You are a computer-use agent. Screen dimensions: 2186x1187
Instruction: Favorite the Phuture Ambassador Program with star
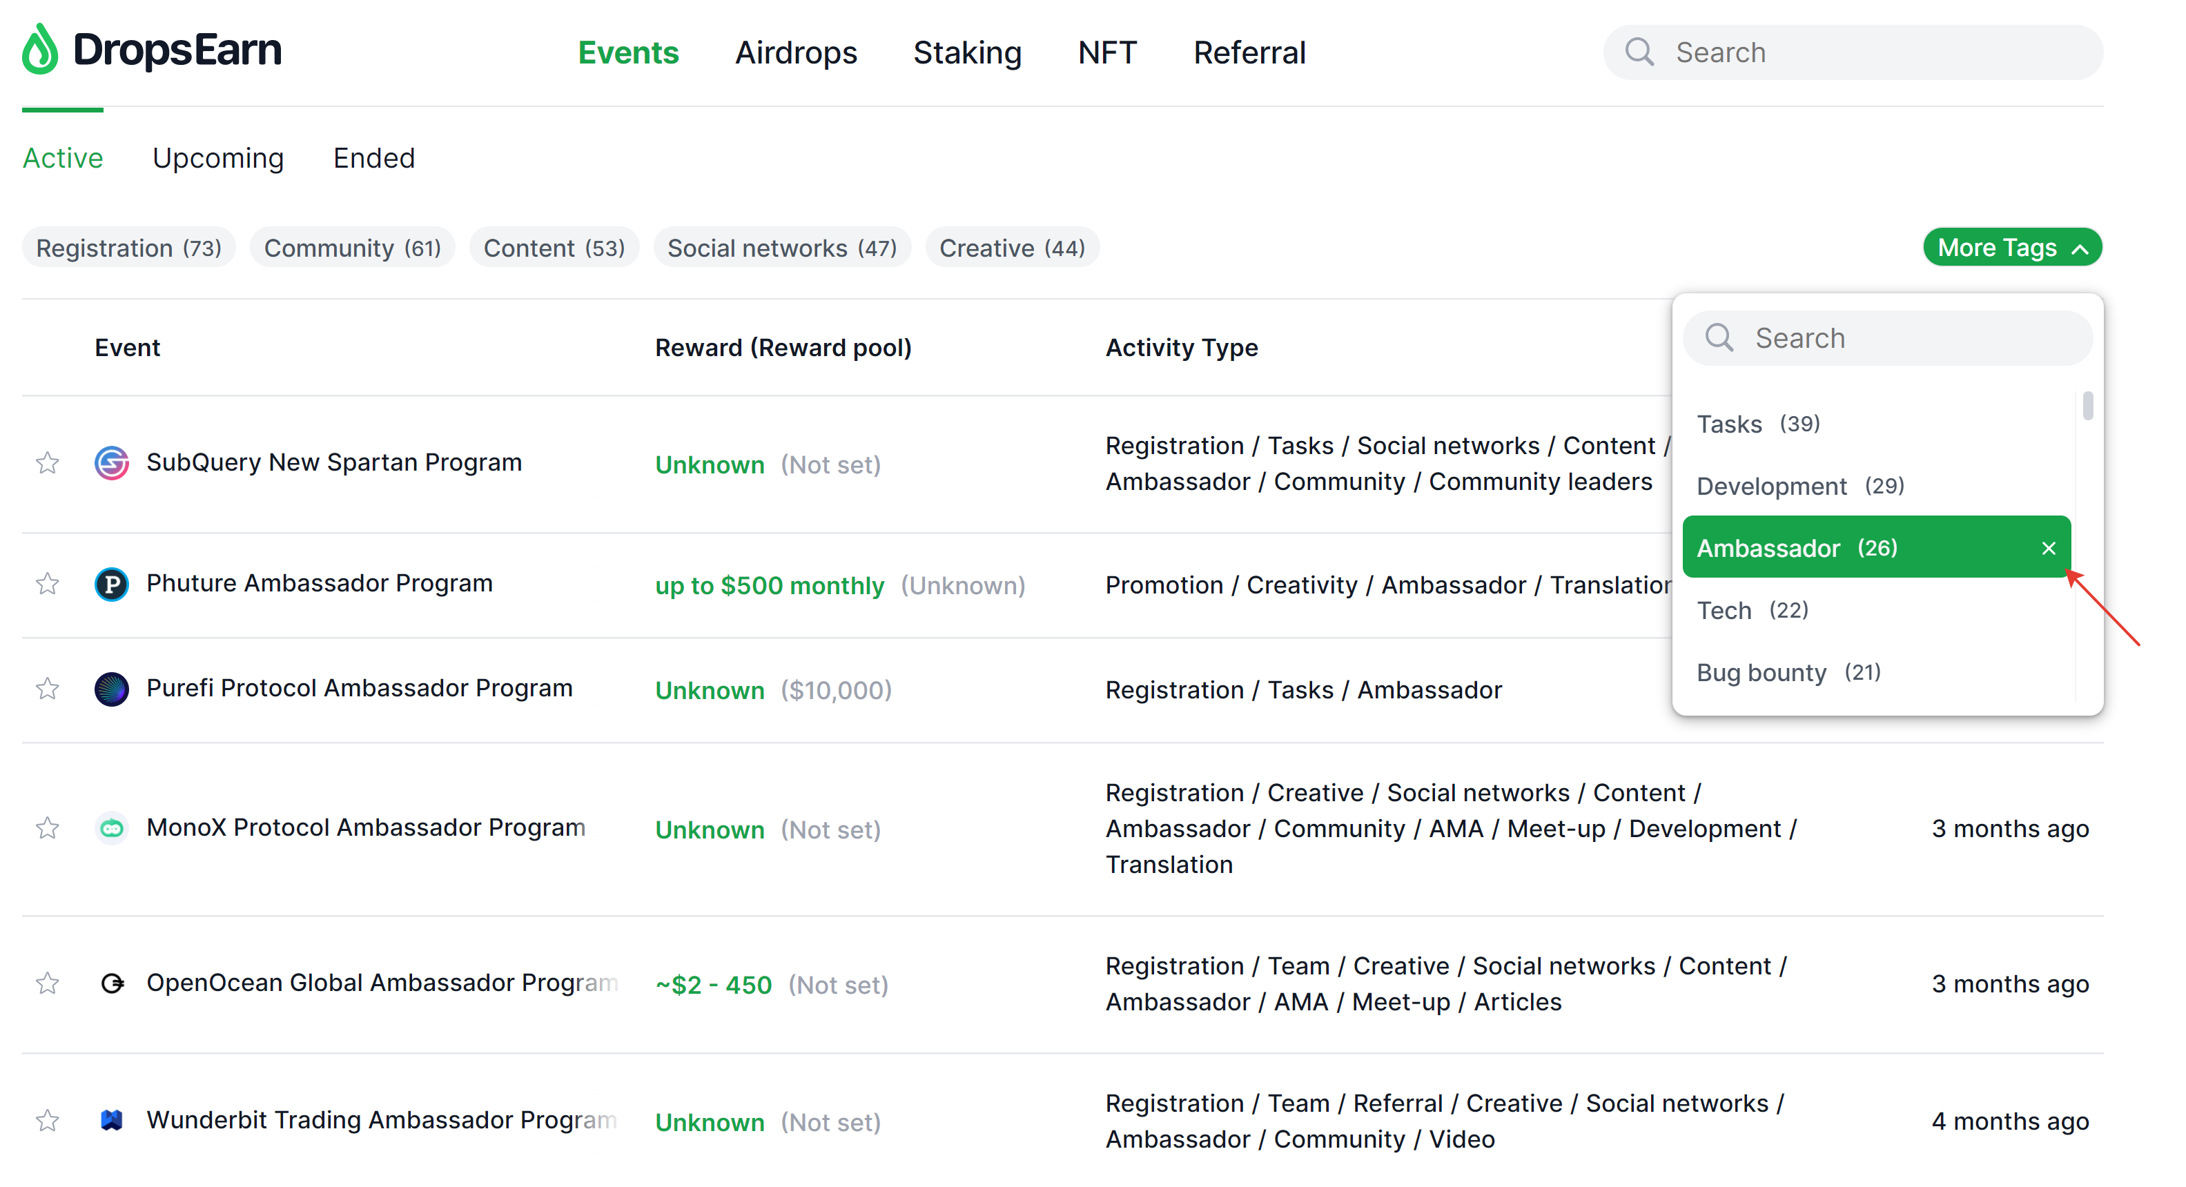point(48,585)
